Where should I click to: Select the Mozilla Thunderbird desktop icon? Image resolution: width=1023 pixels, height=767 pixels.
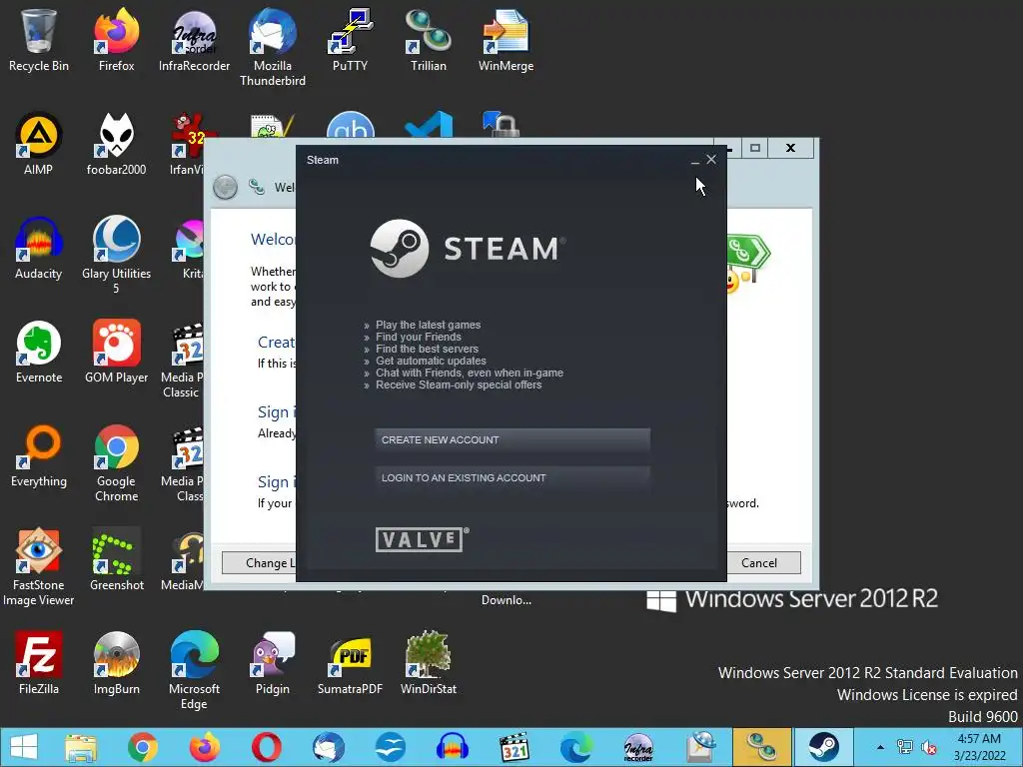pyautogui.click(x=272, y=47)
